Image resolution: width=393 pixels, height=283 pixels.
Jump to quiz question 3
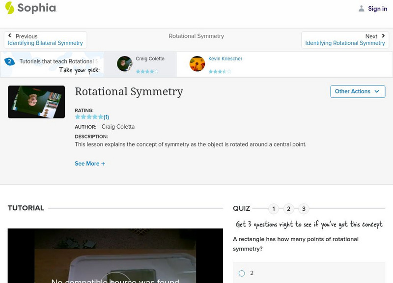coord(304,209)
